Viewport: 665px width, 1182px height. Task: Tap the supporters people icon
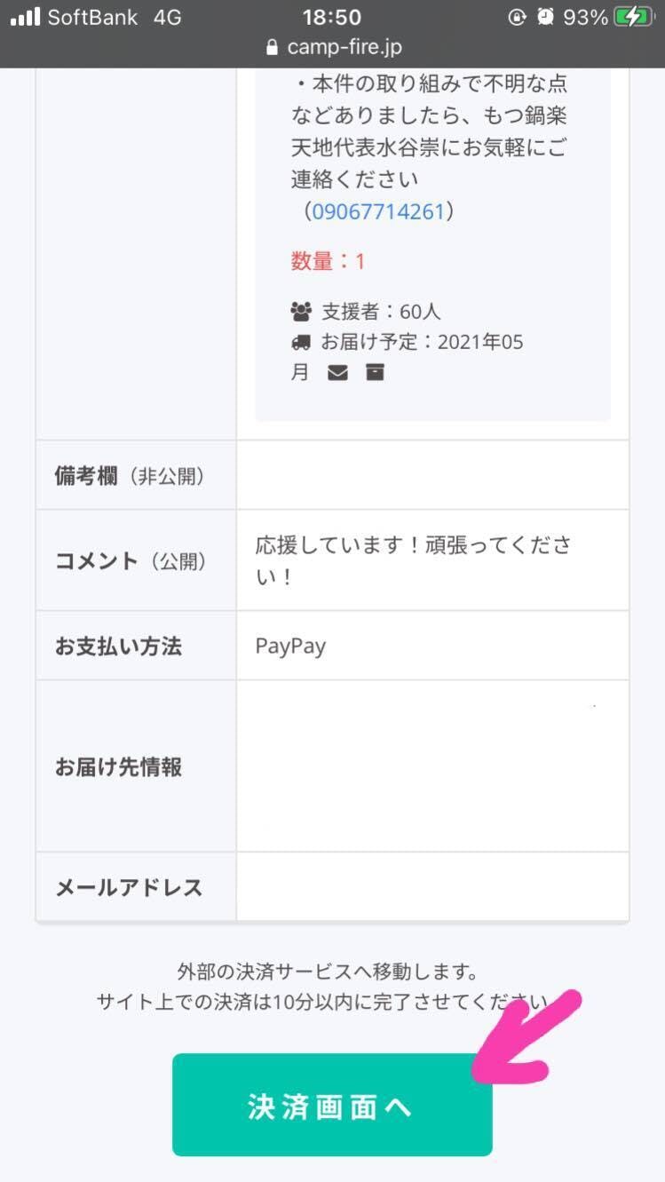tap(301, 312)
